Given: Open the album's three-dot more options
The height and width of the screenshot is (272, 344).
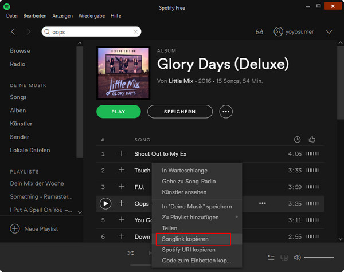Looking at the screenshot, I should 226,112.
